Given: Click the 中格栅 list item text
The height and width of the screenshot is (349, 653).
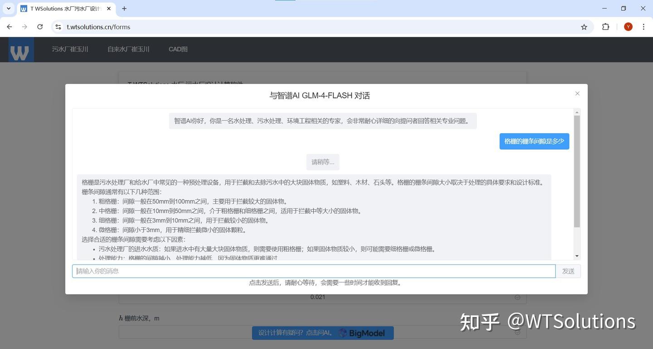Looking at the screenshot, I should [x=230, y=211].
